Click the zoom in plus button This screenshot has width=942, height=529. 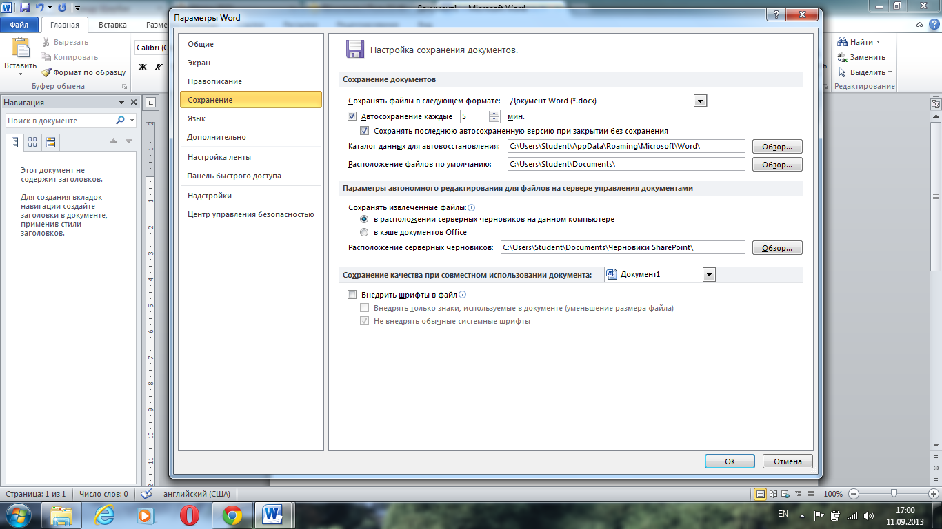[935, 494]
